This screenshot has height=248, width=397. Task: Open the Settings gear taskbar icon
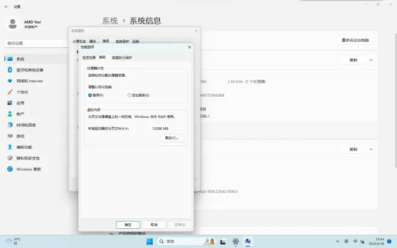235,241
